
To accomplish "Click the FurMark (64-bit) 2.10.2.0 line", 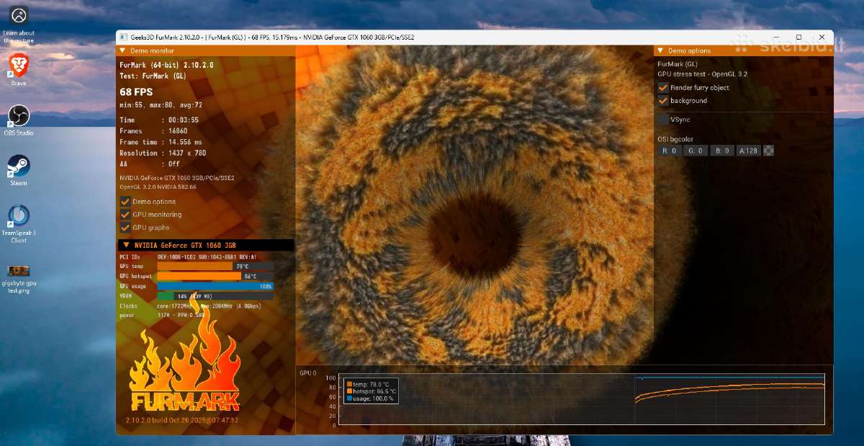I will [166, 65].
